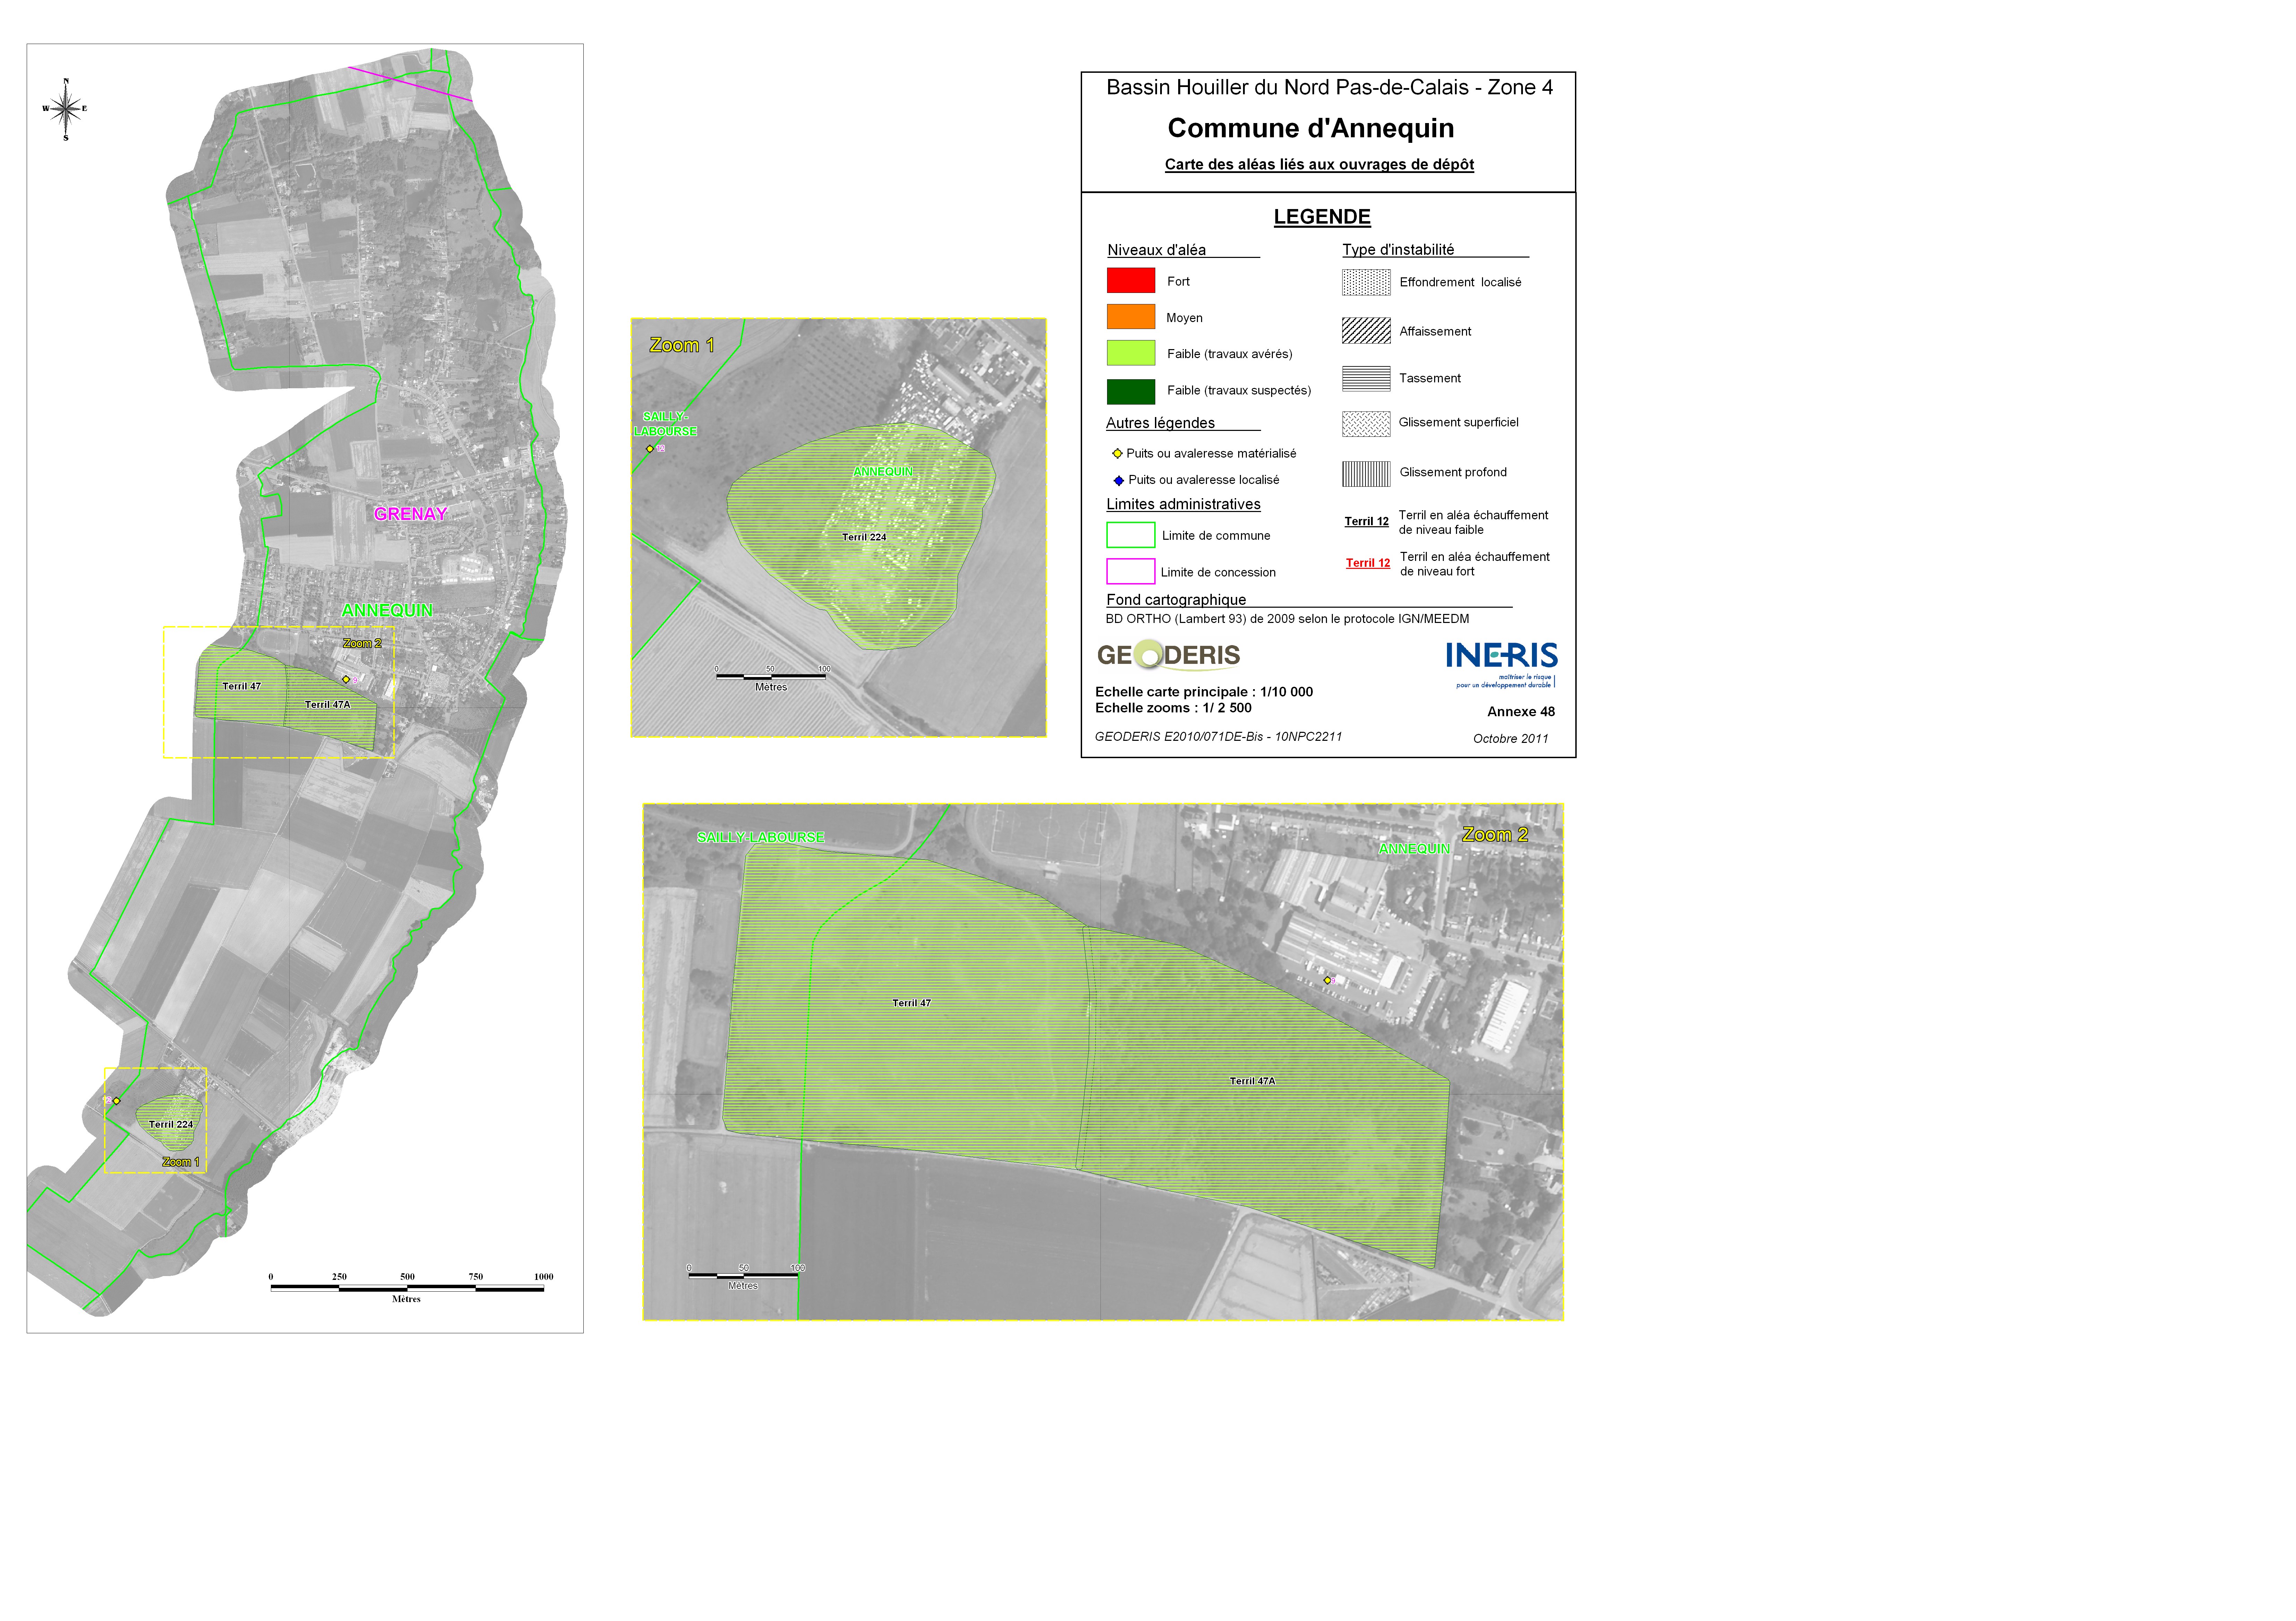2296x1621 pixels.
Task: Click 'ANNEQUIN' label in Zoom 2 inset
Action: coord(1414,849)
